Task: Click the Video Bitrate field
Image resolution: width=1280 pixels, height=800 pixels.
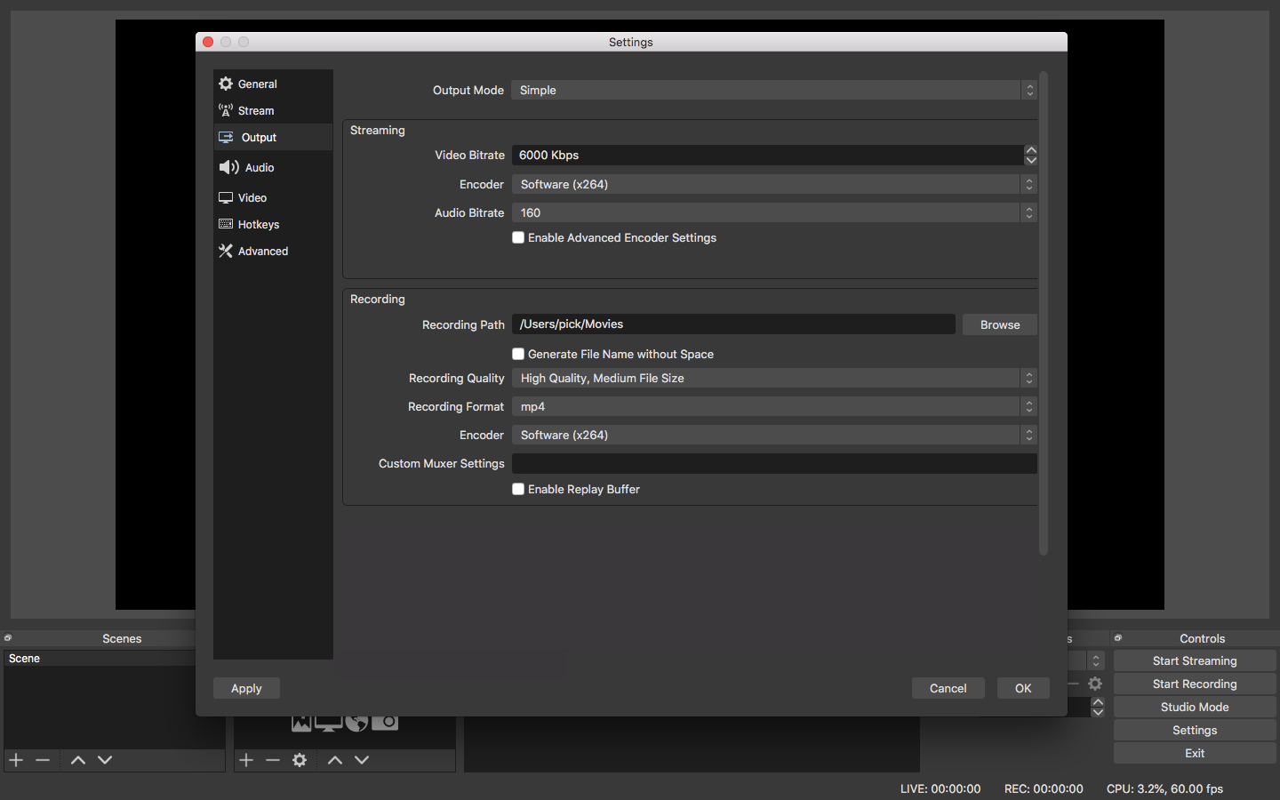Action: tap(768, 155)
